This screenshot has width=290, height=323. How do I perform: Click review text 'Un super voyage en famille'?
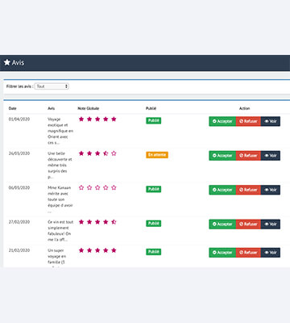pyautogui.click(x=56, y=256)
